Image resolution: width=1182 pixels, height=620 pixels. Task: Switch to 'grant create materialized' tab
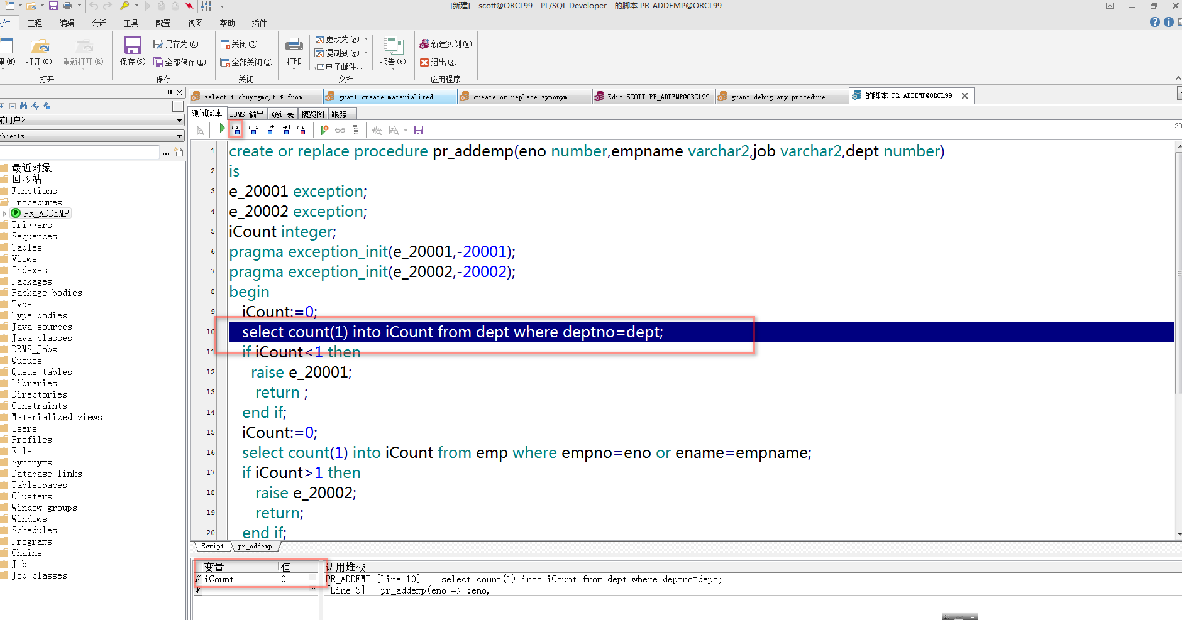[x=389, y=97]
